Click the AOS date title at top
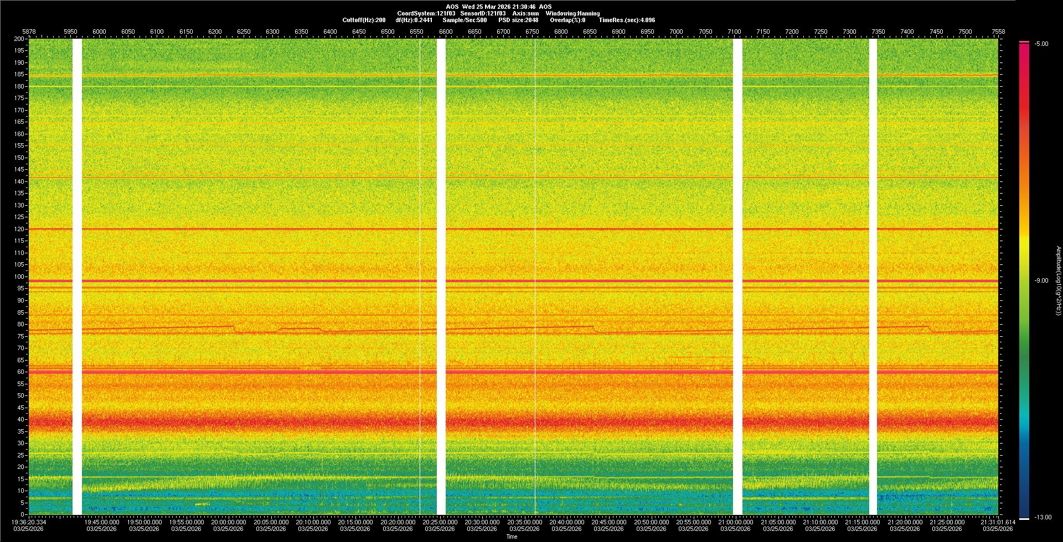 (498, 7)
